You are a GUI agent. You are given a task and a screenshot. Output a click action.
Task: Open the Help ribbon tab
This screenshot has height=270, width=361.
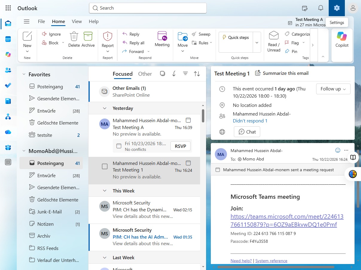click(94, 22)
